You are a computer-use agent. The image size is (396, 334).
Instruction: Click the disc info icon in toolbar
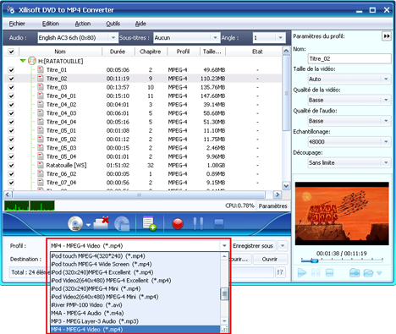[122, 224]
